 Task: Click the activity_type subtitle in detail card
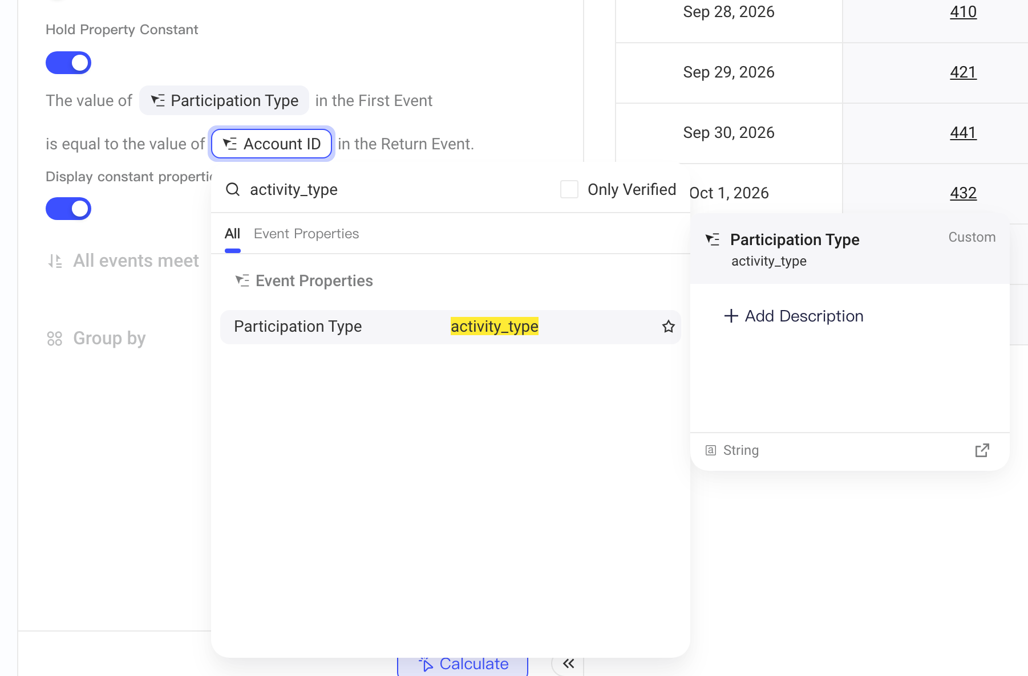769,261
